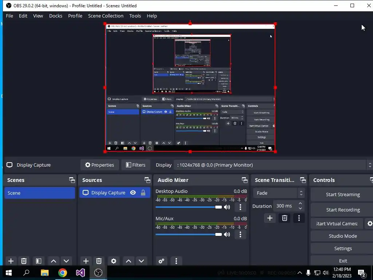Remove selected source with trash icon
Screen dimensions: 373x280
99,261
